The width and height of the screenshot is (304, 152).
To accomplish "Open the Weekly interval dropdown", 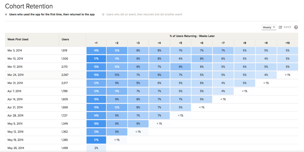I will [x=269, y=27].
